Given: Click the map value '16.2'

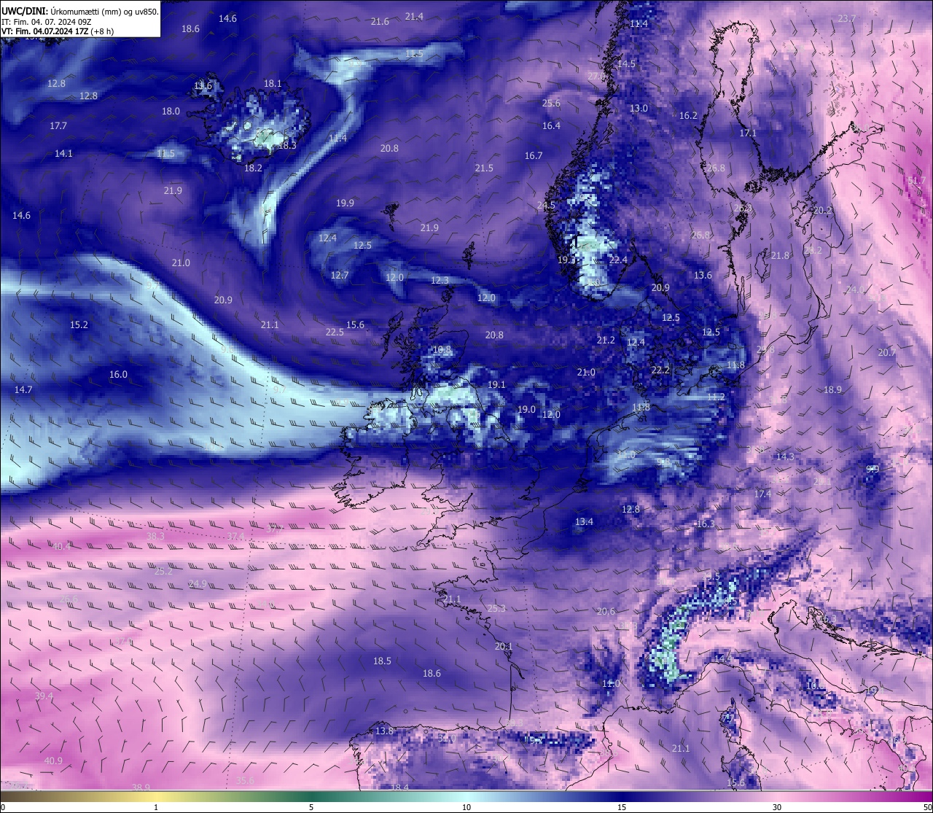Looking at the screenshot, I should (688, 115).
